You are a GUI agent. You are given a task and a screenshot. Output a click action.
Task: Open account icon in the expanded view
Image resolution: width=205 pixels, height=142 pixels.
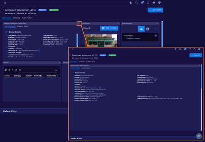[194, 49]
